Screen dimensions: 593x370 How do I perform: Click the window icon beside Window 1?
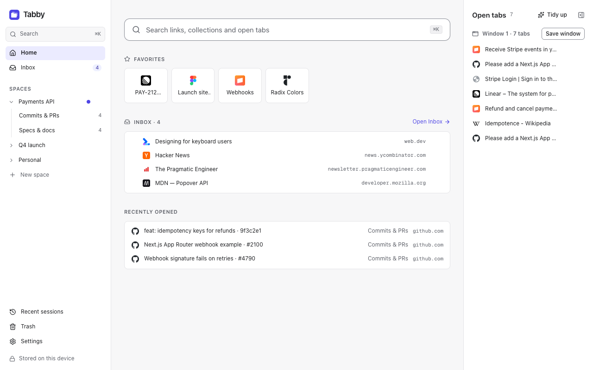point(475,34)
